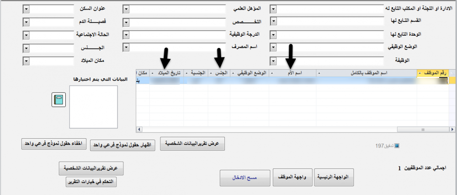457x195 pixels.
Task: Toggle the تدقيق197 checkbox
Action: point(396,146)
